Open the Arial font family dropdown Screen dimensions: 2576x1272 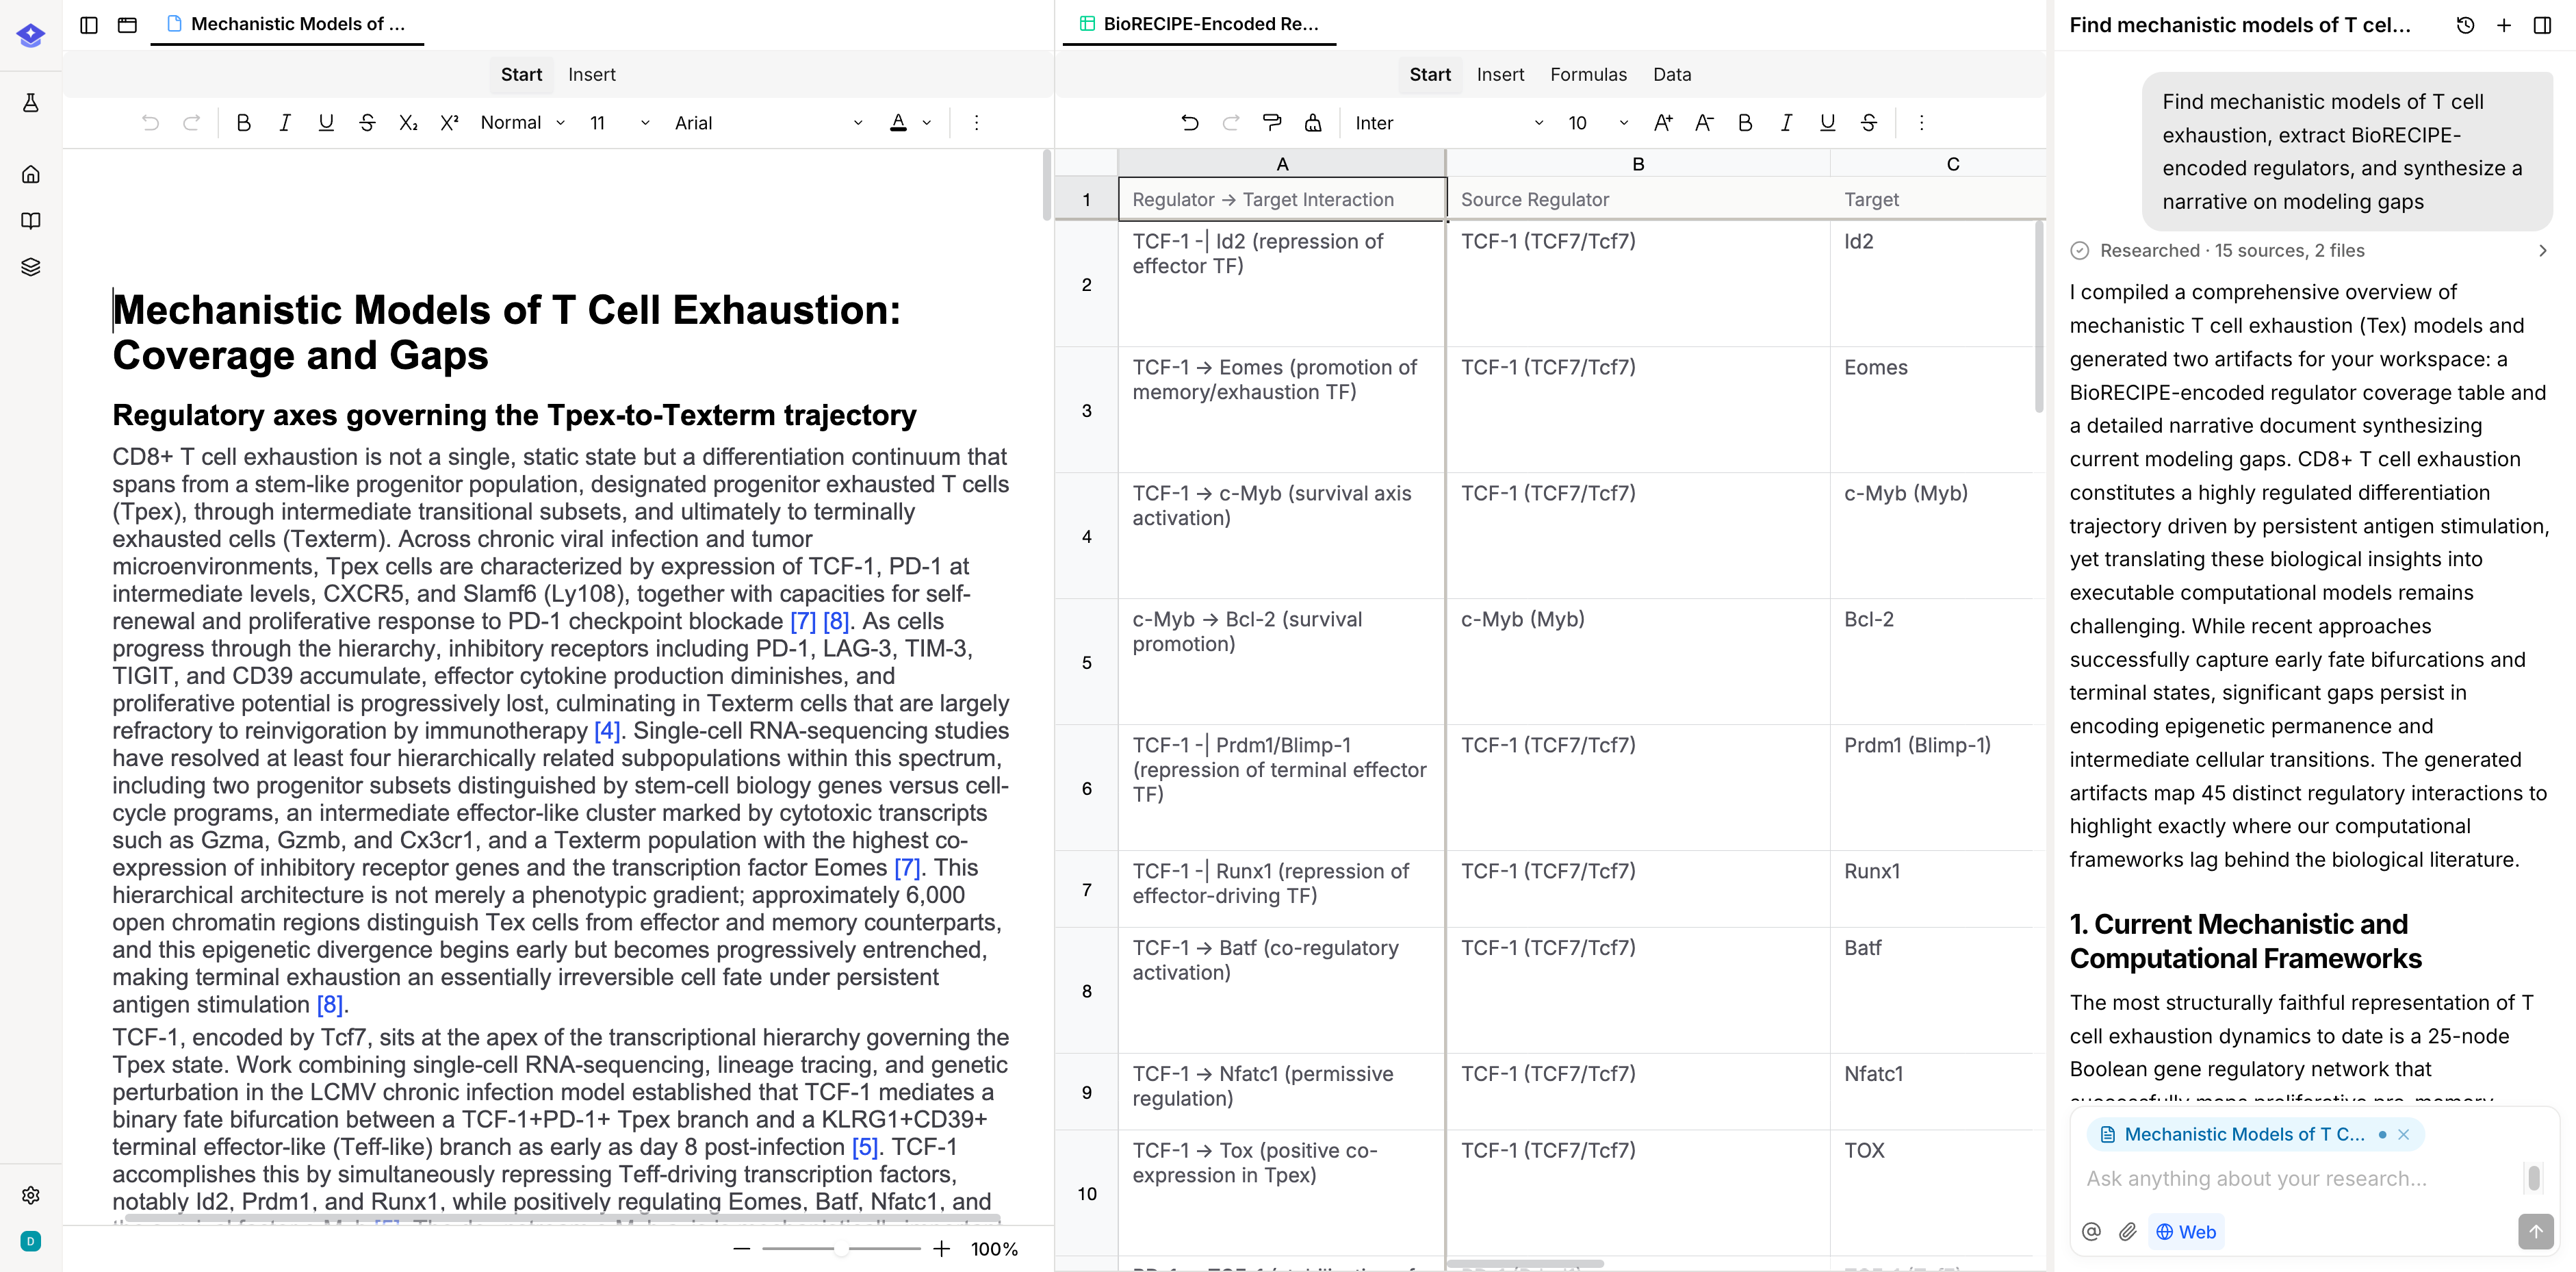(x=768, y=123)
